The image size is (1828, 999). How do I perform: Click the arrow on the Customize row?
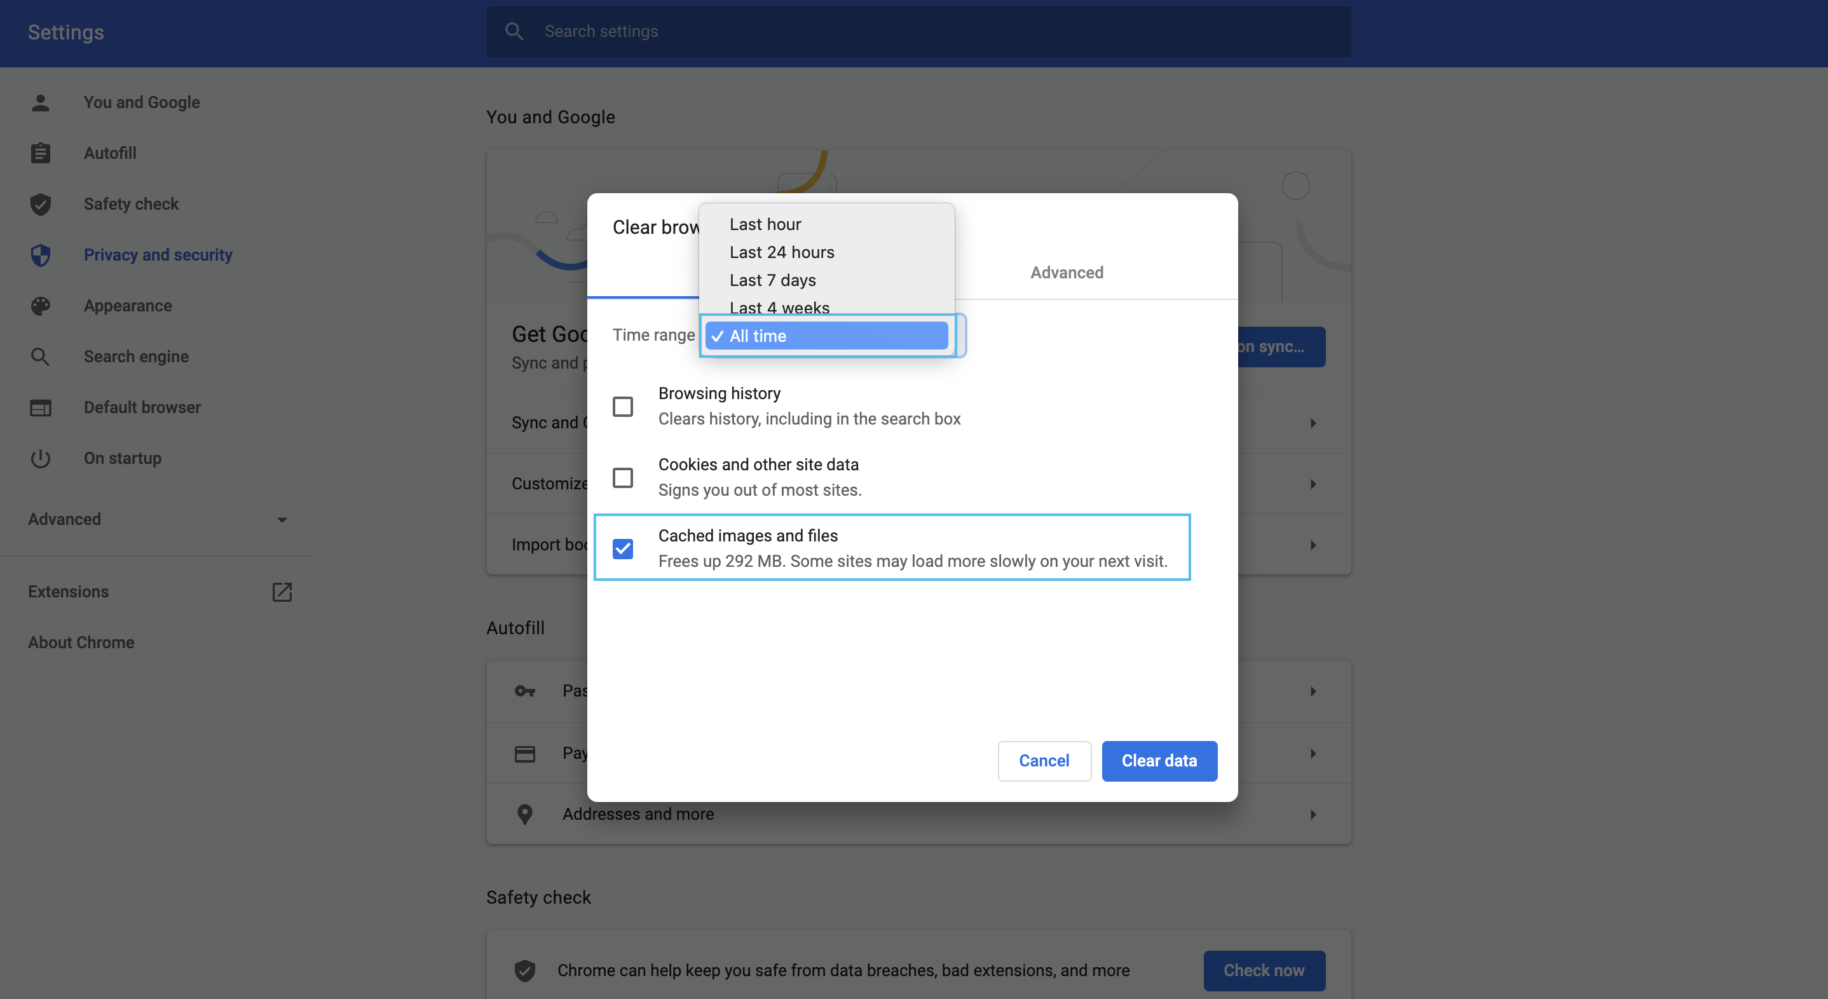pyautogui.click(x=1313, y=484)
